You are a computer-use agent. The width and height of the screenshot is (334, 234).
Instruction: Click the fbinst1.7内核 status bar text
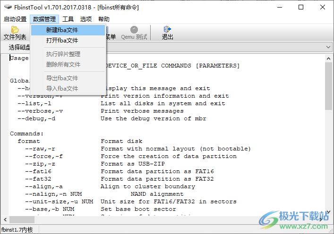click(17, 230)
